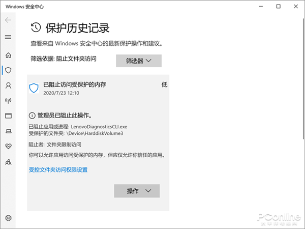305x229 pixels.
Task: Open Device performance & health heart icon
Action: tap(8, 146)
